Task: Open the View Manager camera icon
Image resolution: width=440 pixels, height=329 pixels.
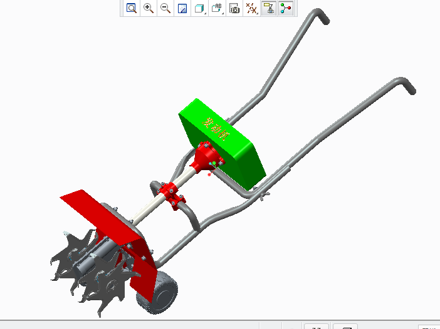Action: (x=234, y=8)
